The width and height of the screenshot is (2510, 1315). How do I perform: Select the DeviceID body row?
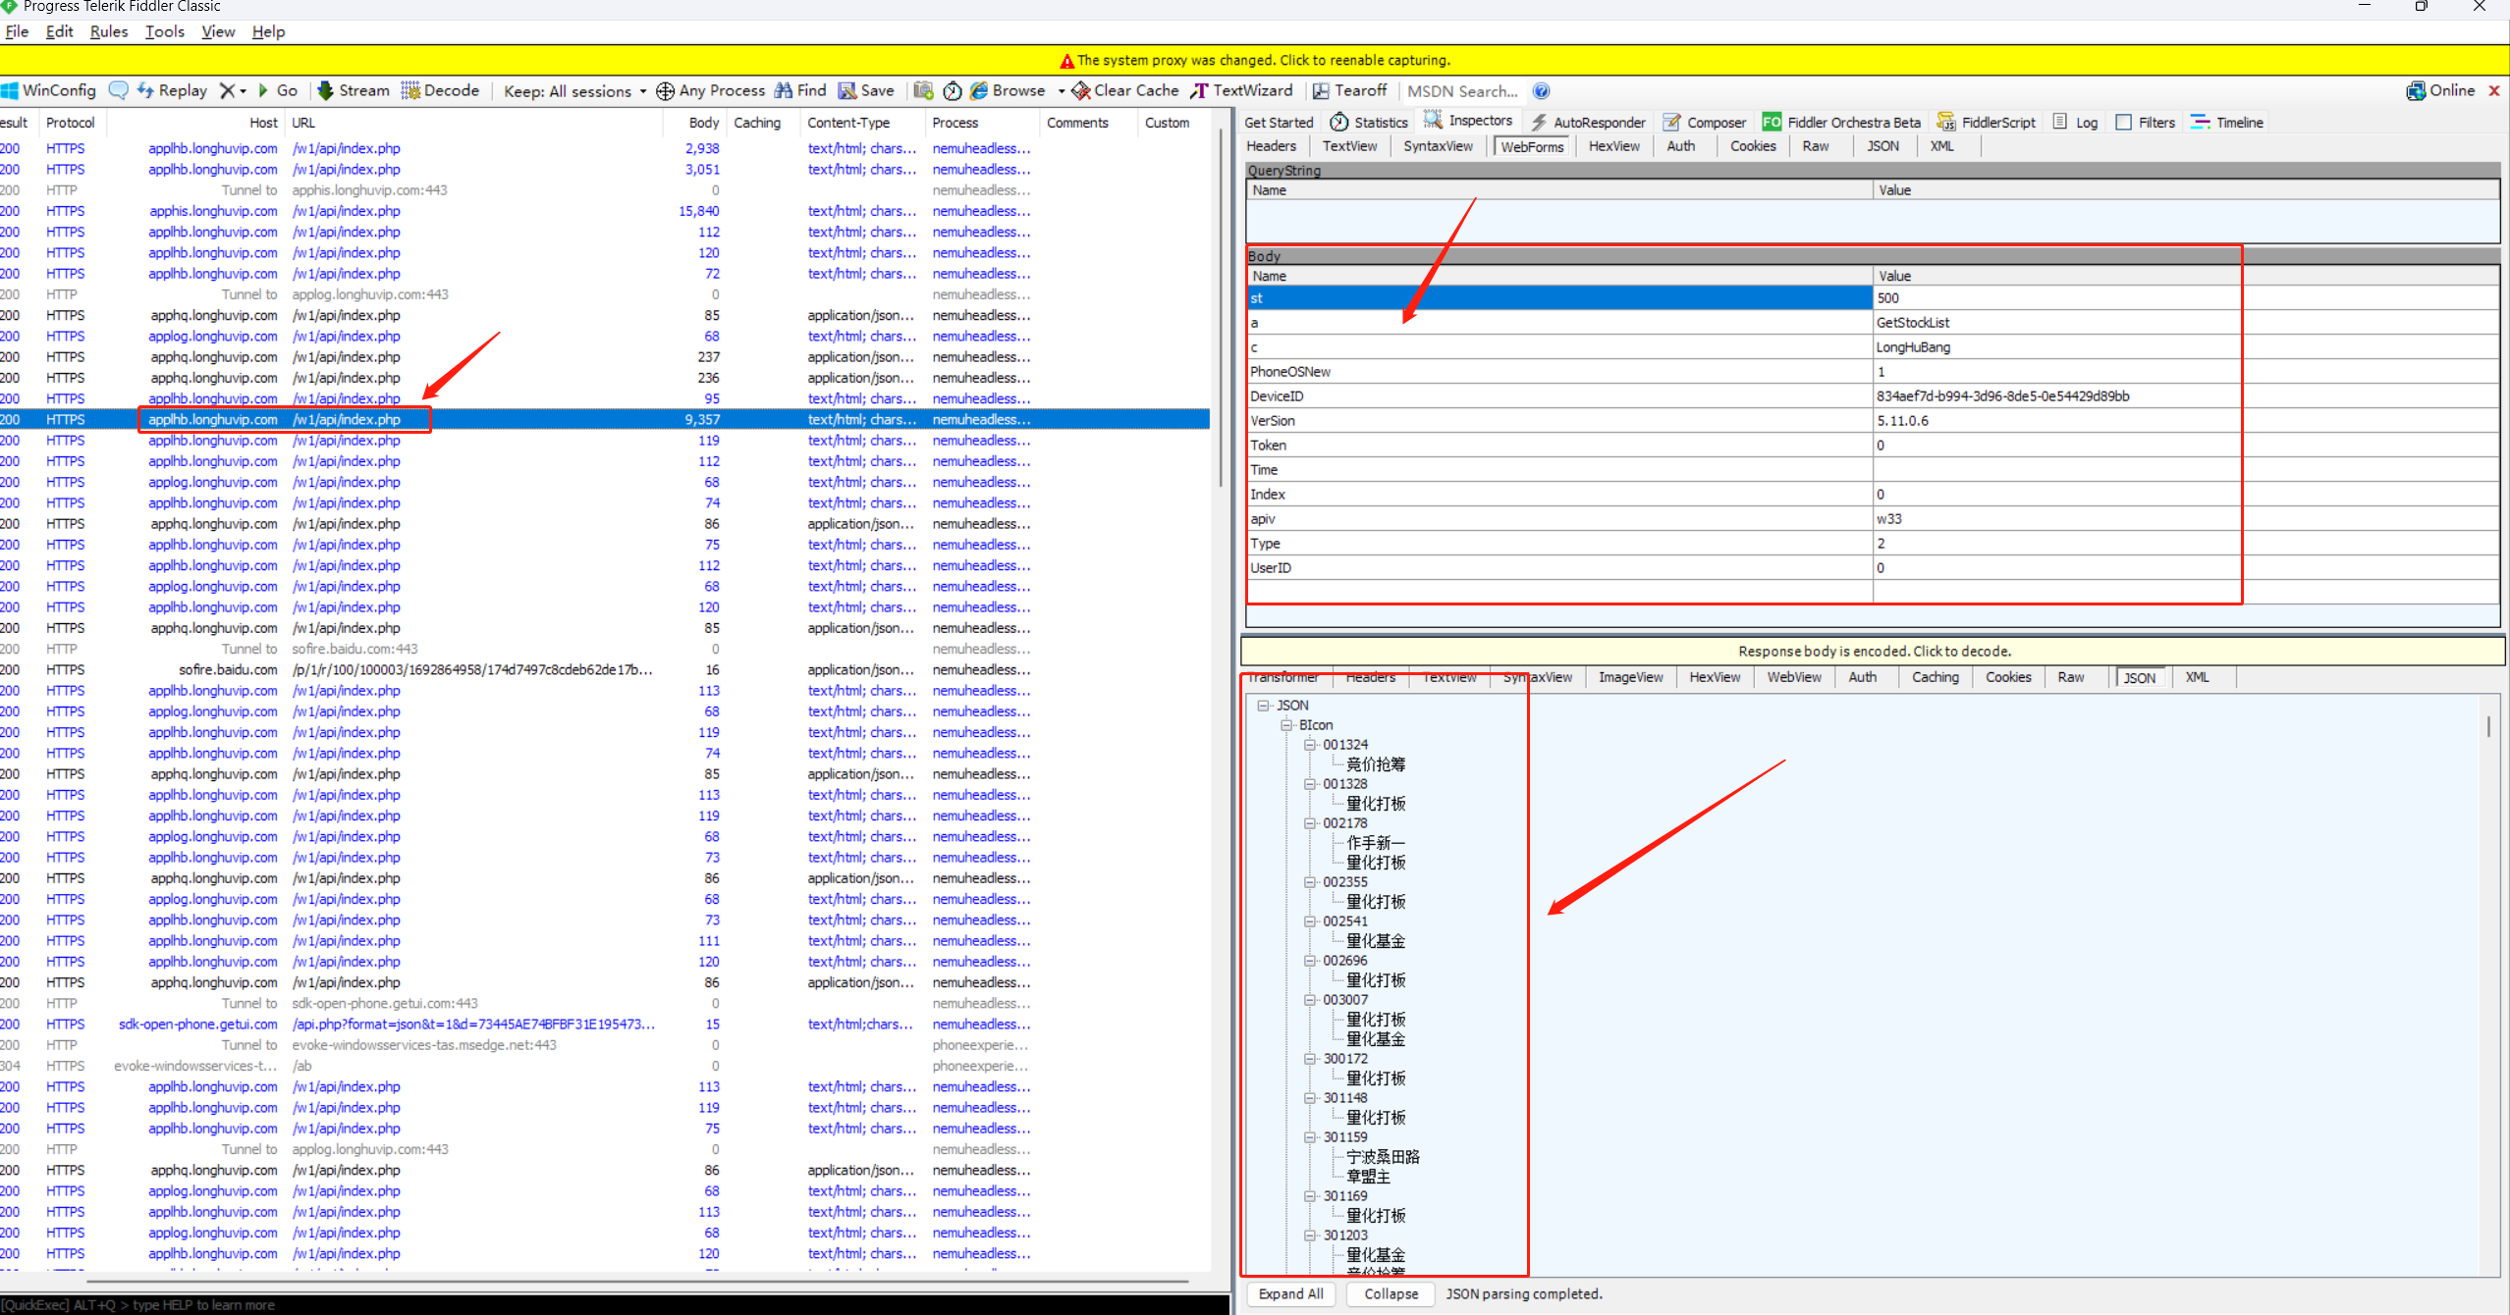[1872, 396]
